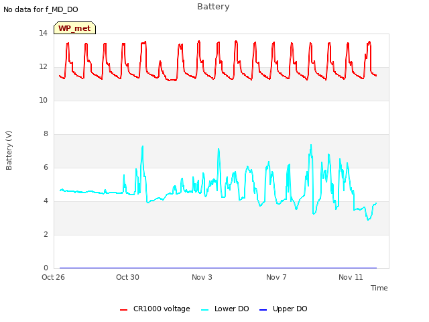Screen dimensions: 429x322
Task: Click the WP_met label box
Action: (74, 28)
